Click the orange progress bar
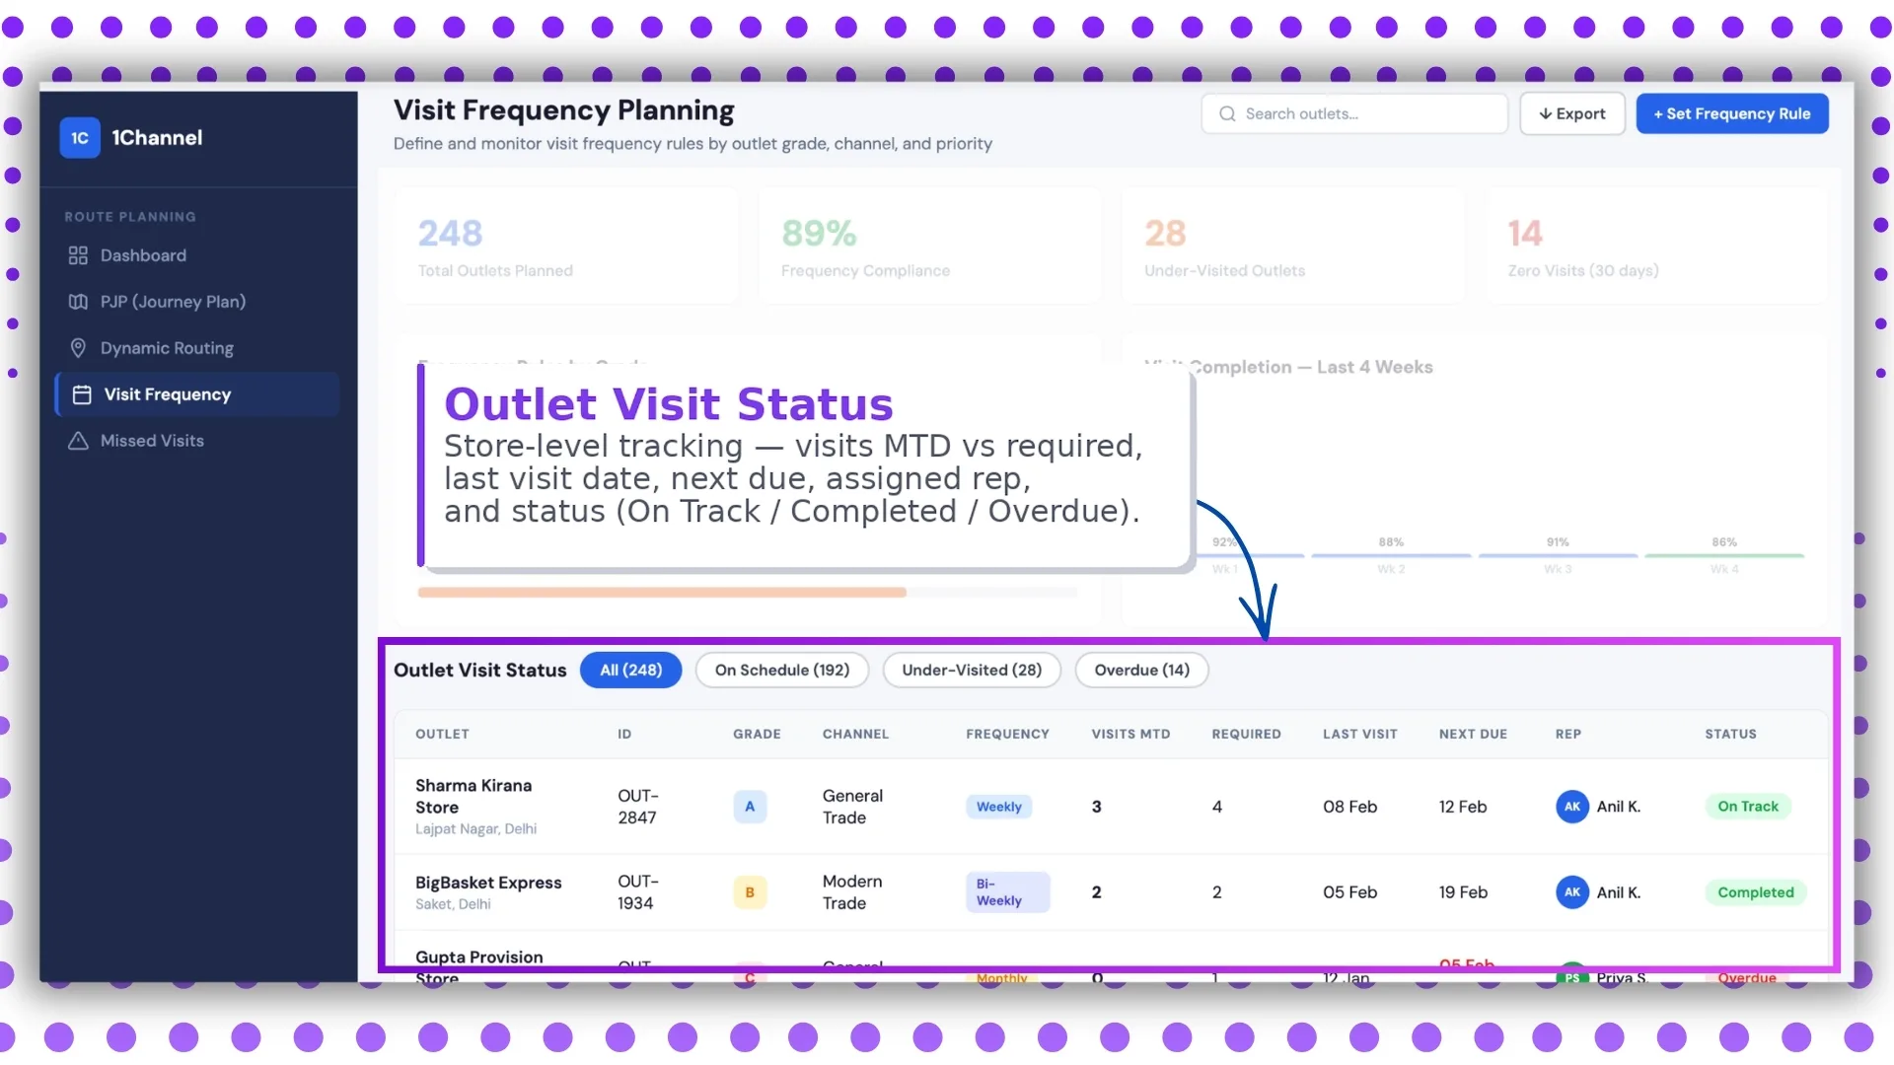This screenshot has width=1894, height=1065. [x=661, y=593]
